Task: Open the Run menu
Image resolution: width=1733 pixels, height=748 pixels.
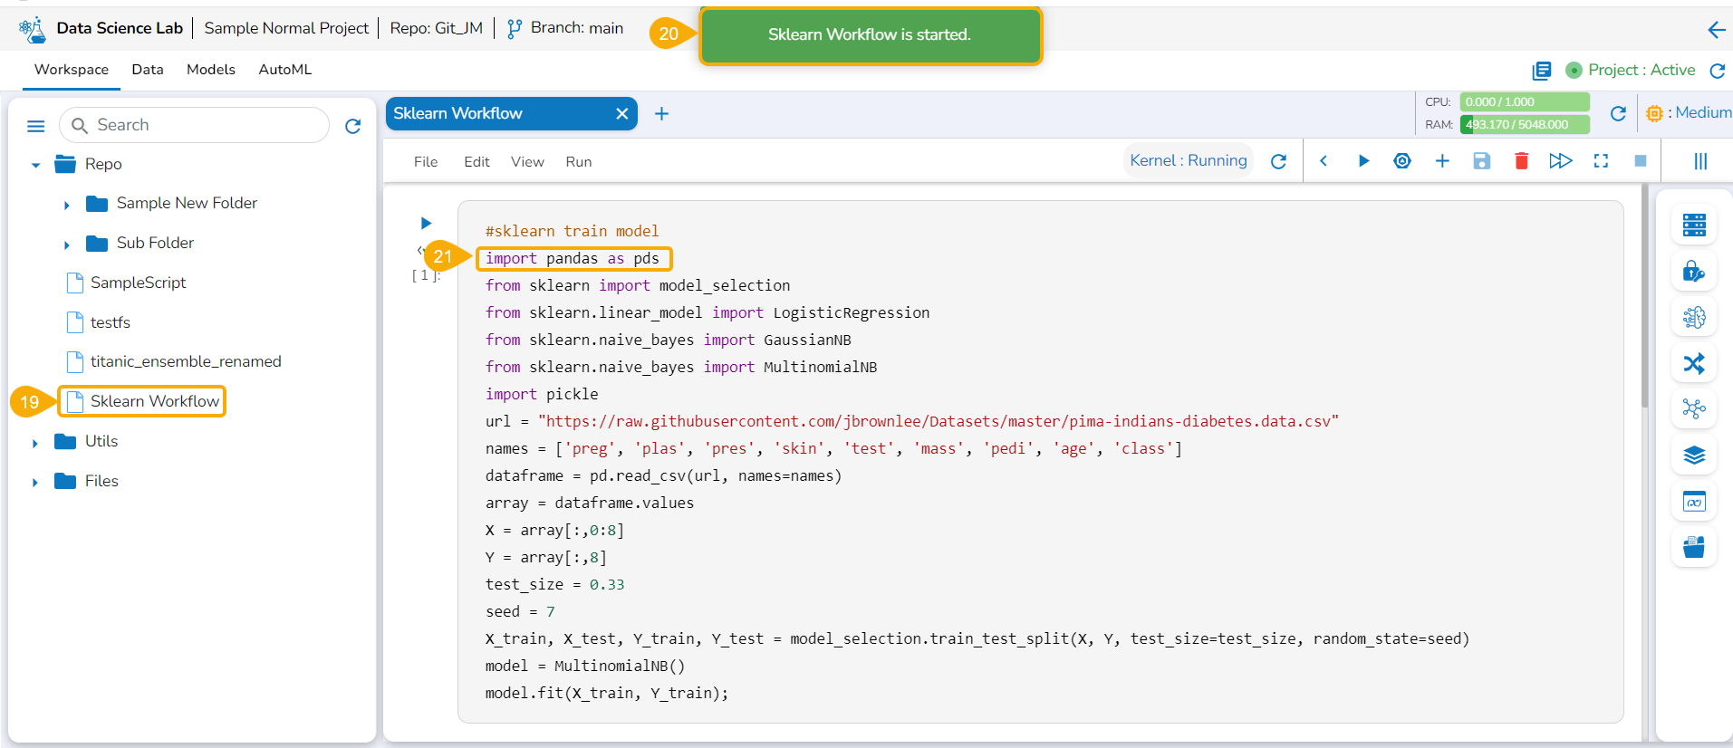Action: pyautogui.click(x=578, y=162)
